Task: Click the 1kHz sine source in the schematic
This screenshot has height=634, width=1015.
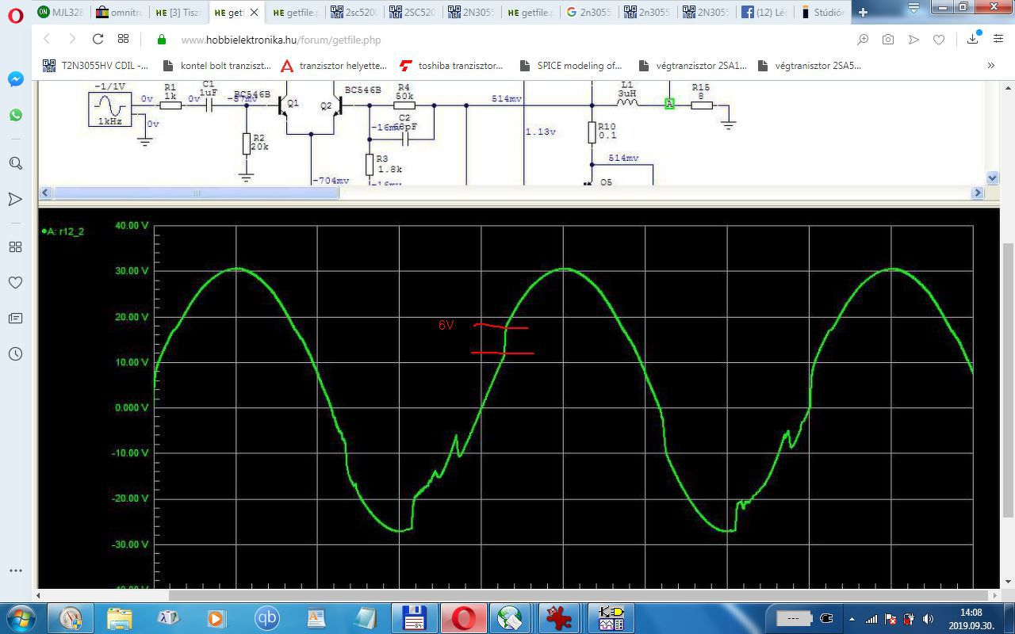Action: [x=110, y=109]
